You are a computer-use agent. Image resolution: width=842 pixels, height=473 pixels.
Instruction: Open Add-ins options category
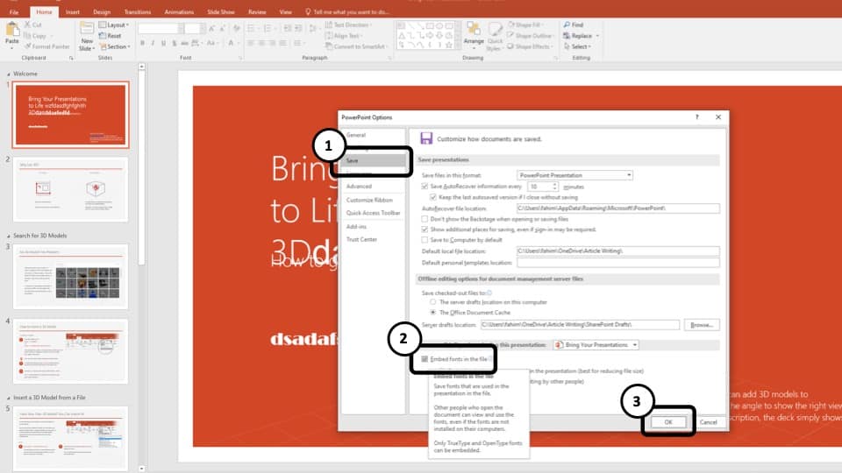tap(356, 226)
